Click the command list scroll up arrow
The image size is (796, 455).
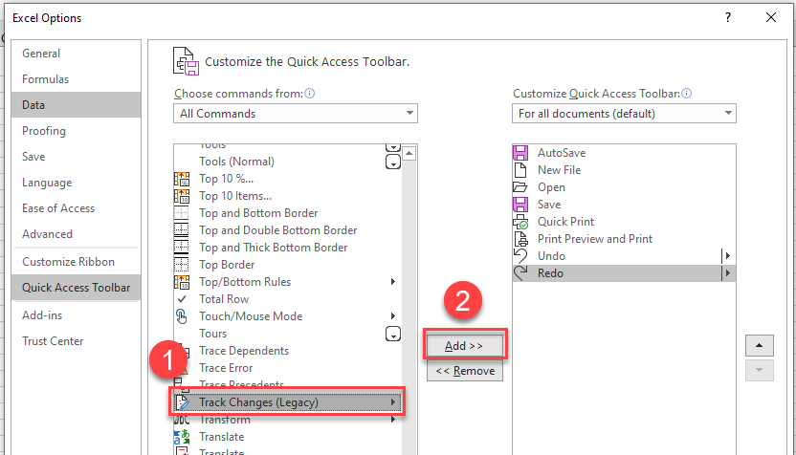pyautogui.click(x=409, y=153)
